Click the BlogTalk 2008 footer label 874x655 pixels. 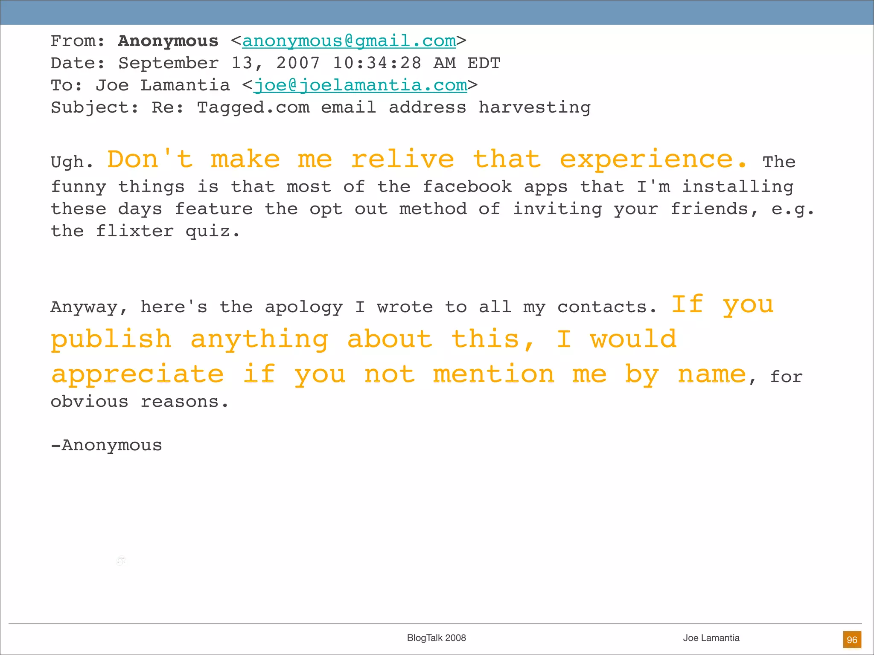436,638
